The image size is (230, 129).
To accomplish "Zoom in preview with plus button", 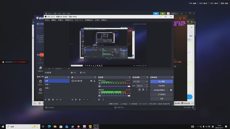I will [x=53, y=69].
